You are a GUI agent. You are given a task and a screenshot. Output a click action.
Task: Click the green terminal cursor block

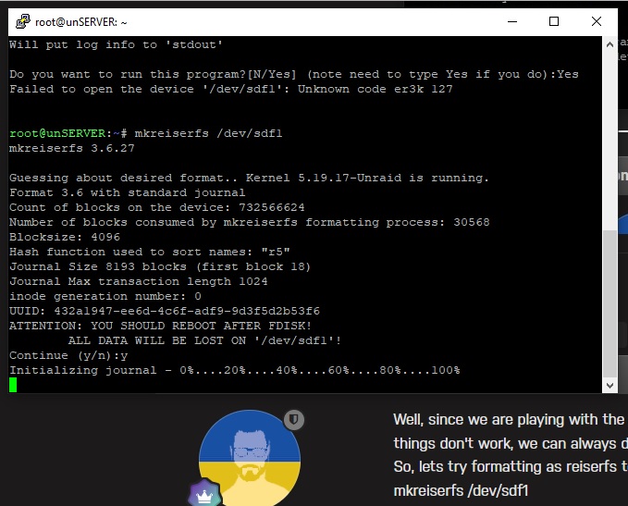(x=13, y=385)
